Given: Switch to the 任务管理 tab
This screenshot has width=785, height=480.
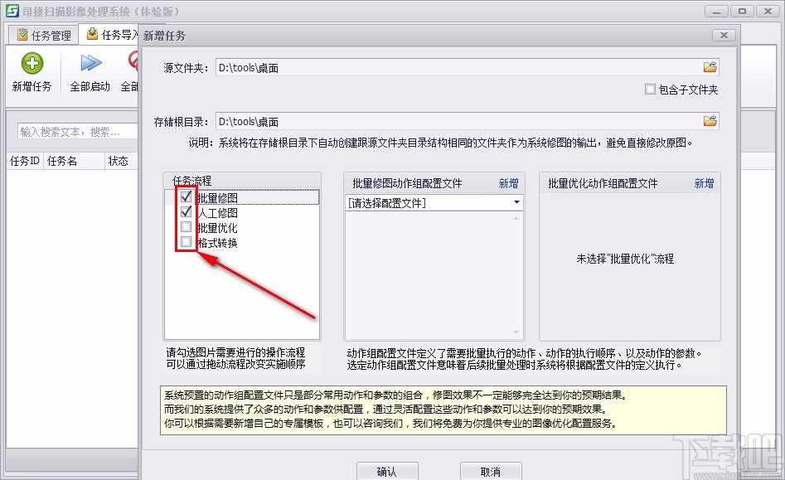Looking at the screenshot, I should click(x=44, y=35).
